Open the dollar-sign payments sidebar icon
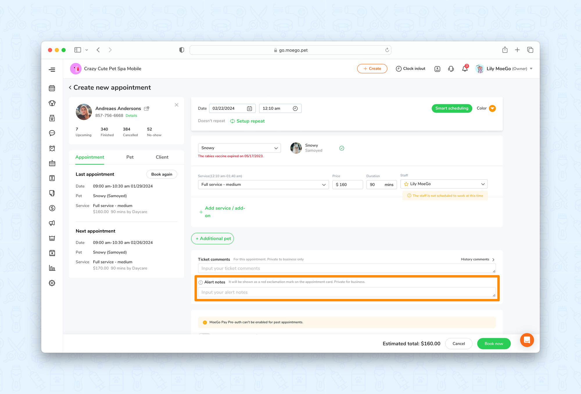Image resolution: width=581 pixels, height=394 pixels. click(x=52, y=208)
